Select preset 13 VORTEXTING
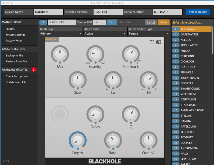 tap(191, 94)
